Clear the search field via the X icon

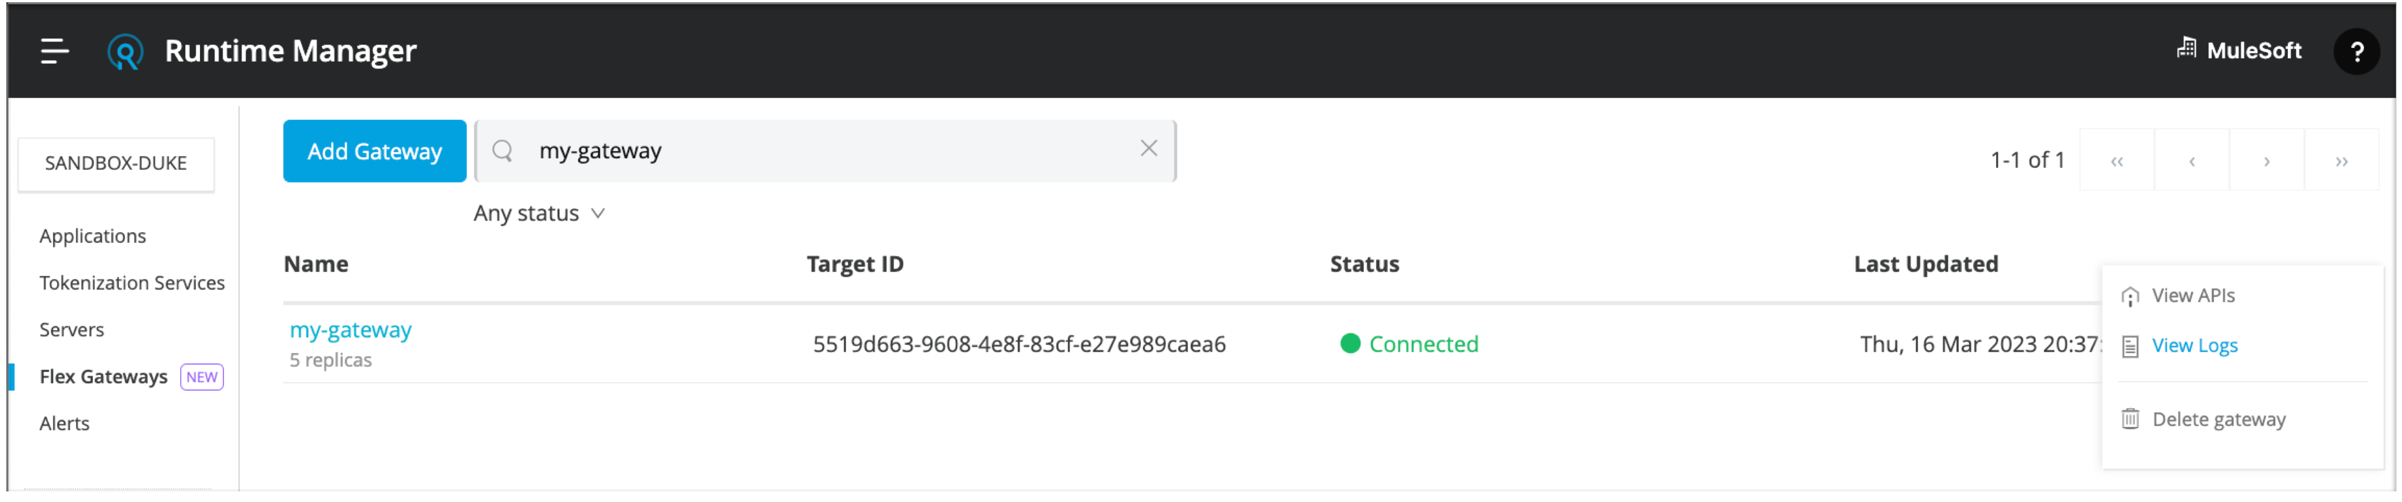click(1149, 147)
